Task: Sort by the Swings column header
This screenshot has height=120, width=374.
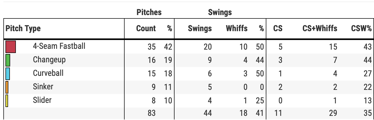Action: (200, 29)
